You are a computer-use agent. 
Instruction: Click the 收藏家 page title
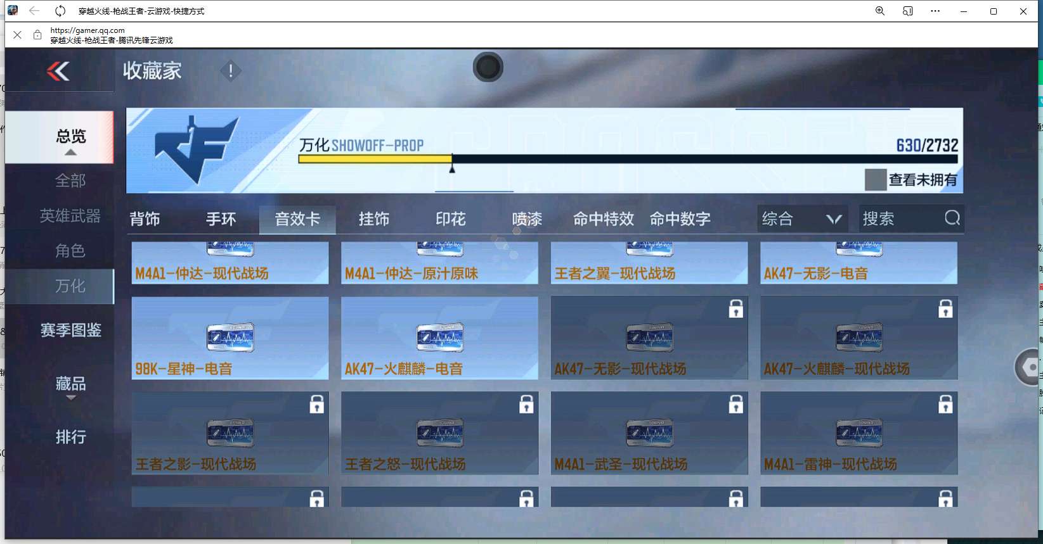[x=152, y=71]
